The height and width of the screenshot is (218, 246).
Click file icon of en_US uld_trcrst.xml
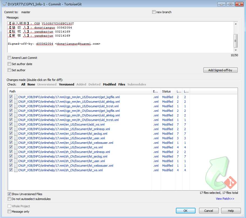pos(16,106)
